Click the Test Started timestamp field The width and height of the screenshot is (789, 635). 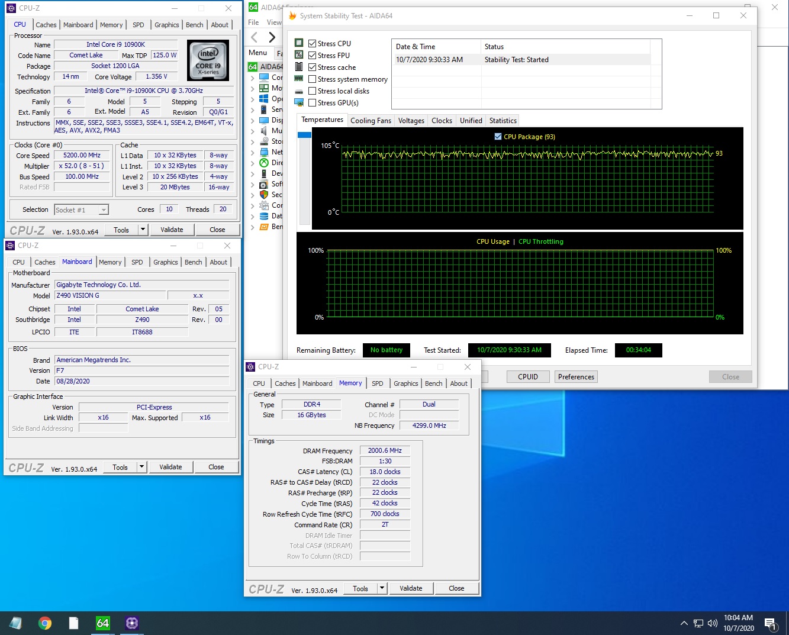tap(509, 350)
